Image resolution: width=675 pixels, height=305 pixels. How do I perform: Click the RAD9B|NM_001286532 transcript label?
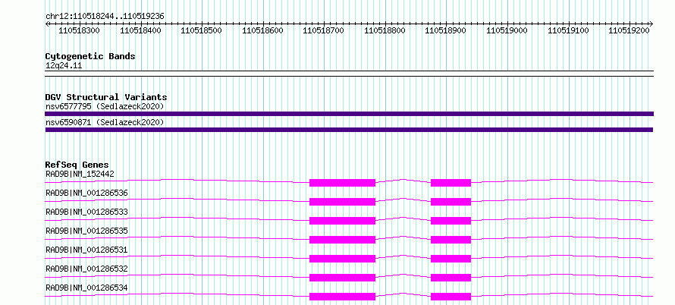tap(86, 269)
